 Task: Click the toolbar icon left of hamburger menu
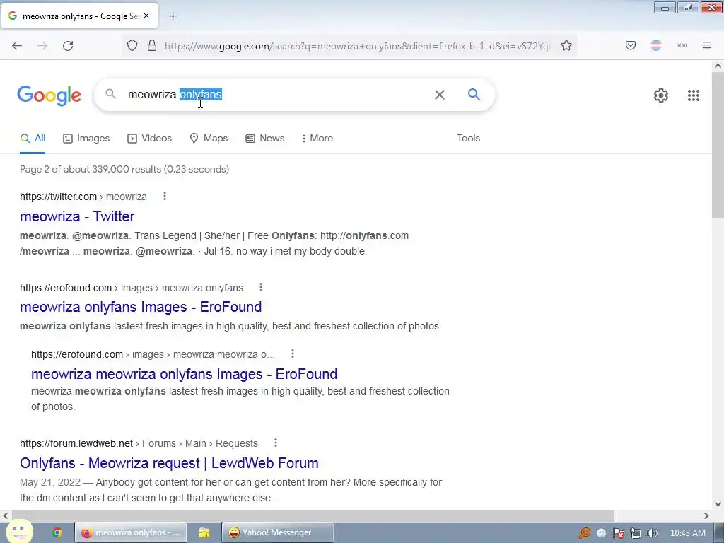(682, 45)
